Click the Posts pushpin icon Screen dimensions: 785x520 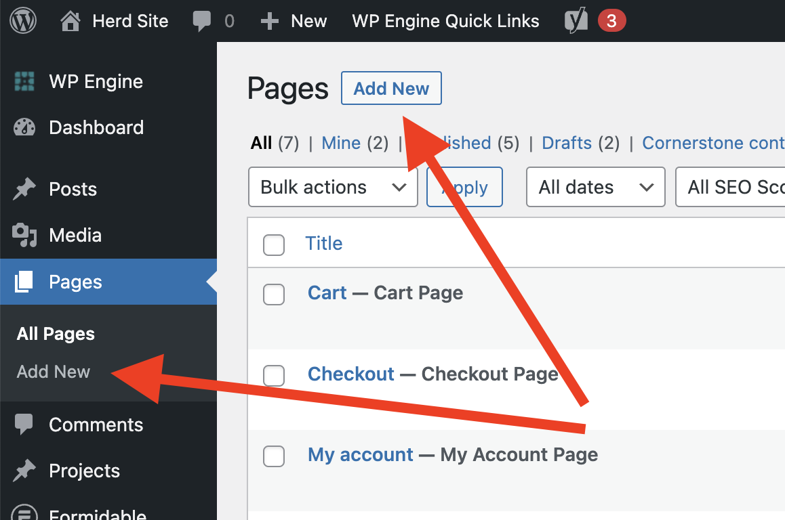pos(24,190)
